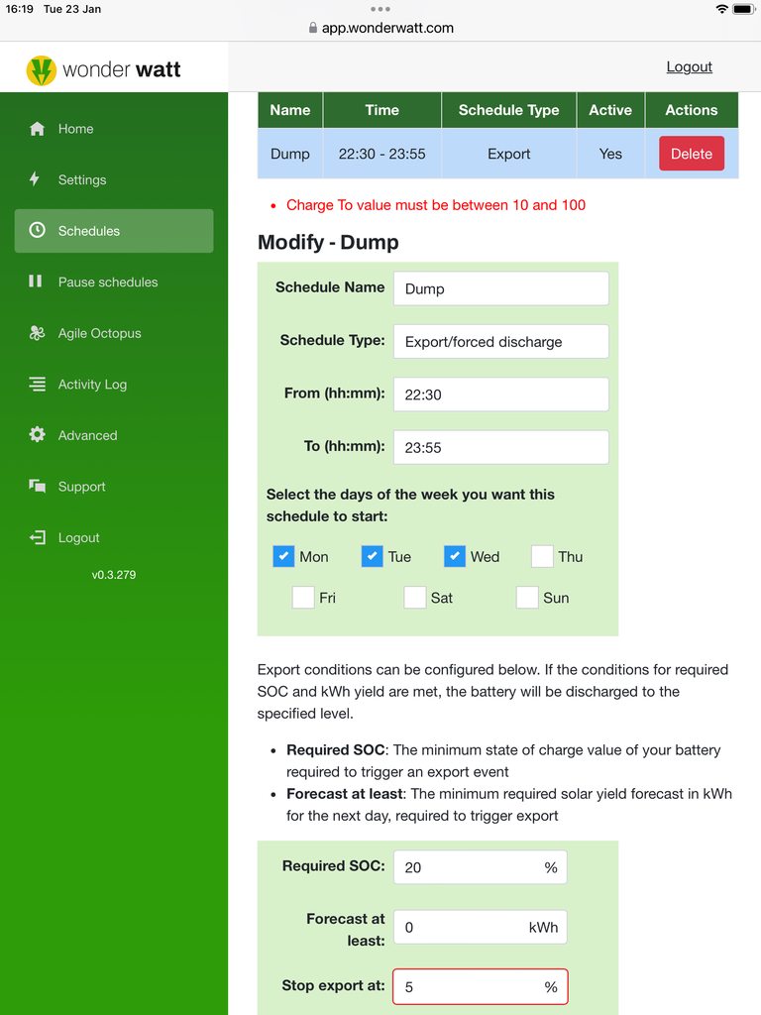Click the Home house icon in sidebar

[x=38, y=129]
